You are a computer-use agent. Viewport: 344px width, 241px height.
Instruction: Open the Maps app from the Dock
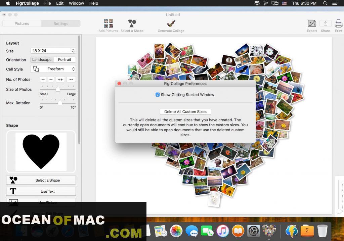click(161, 231)
